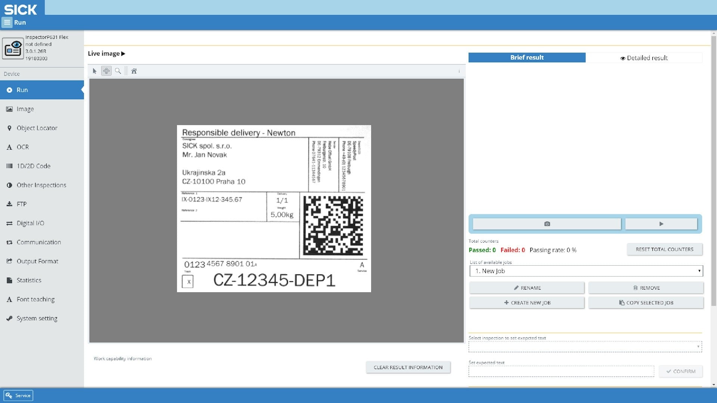
Task: Expand the Live image arrow
Action: click(x=123, y=54)
